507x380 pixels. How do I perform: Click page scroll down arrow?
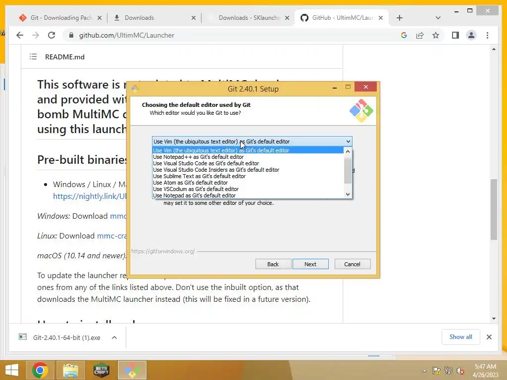point(494,319)
